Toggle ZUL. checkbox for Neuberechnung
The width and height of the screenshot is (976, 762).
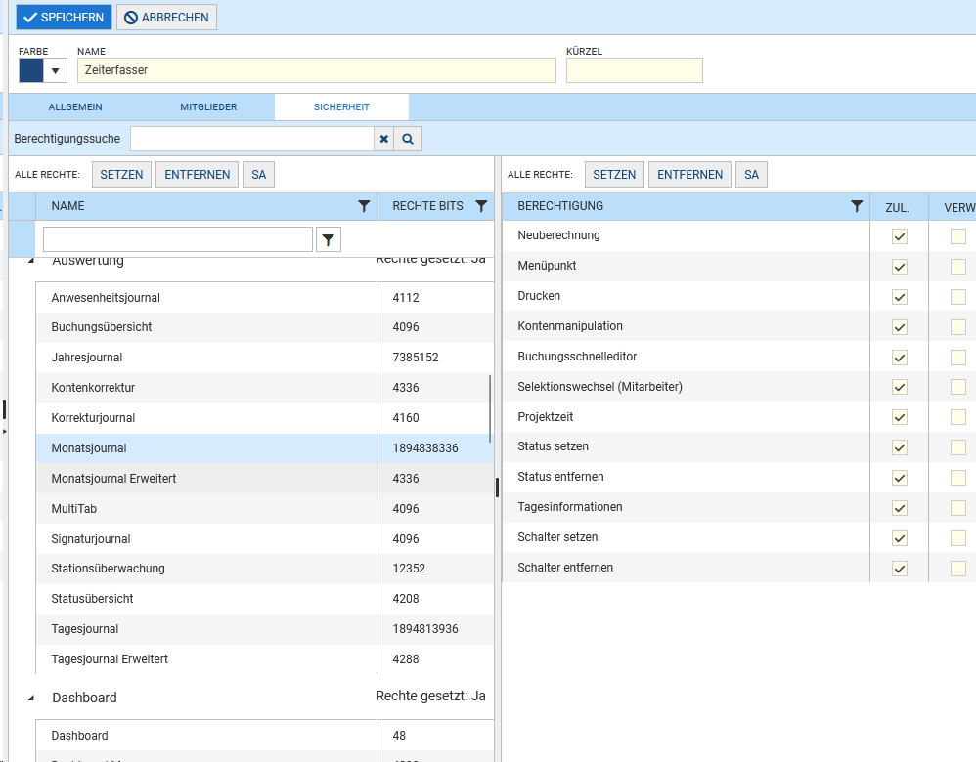pyautogui.click(x=900, y=236)
